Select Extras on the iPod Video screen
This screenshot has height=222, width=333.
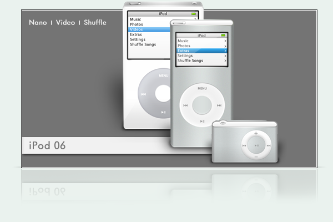(x=136, y=34)
